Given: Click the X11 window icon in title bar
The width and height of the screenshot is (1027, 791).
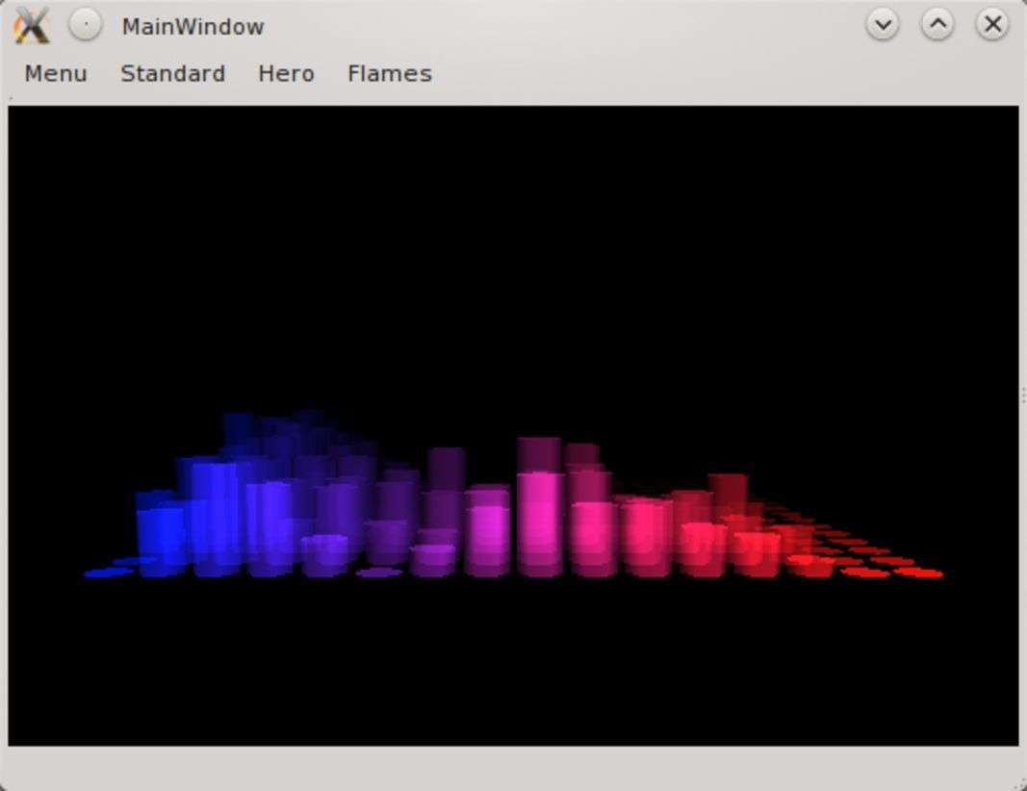Looking at the screenshot, I should 32,26.
